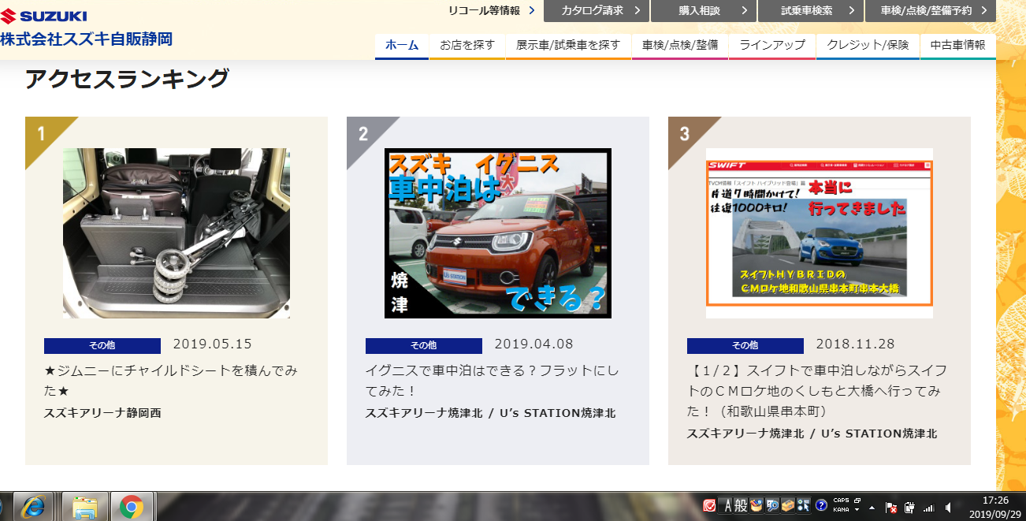This screenshot has width=1026, height=521.
Task: Click the 車検/点検/整備予約 button
Action: pos(931,10)
